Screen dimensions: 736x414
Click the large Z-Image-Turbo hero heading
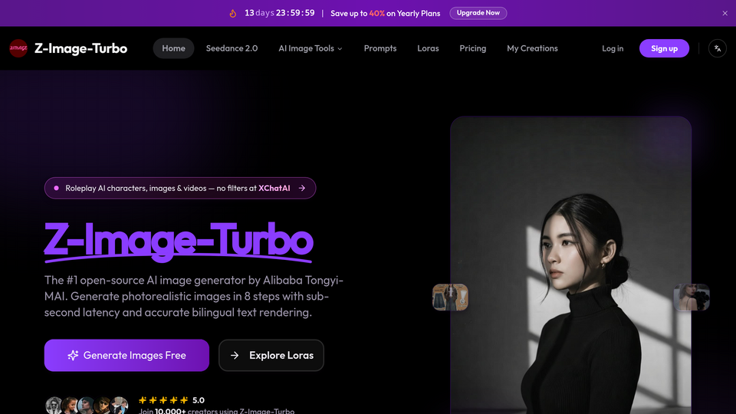[x=179, y=242]
